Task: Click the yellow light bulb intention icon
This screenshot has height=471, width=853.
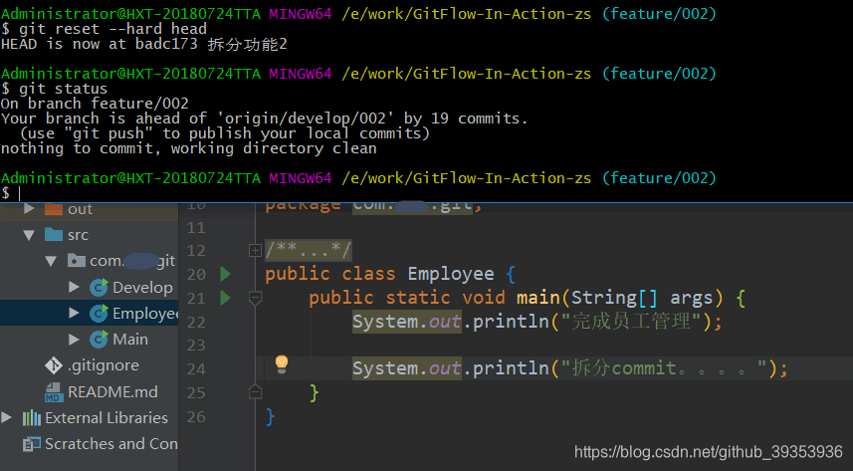Action: (x=282, y=363)
